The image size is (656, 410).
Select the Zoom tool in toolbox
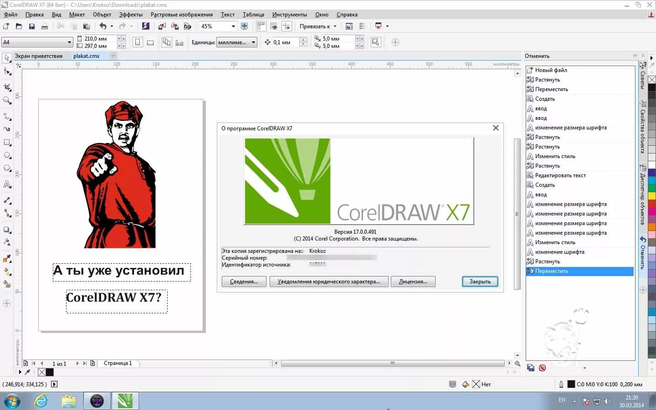click(x=7, y=100)
